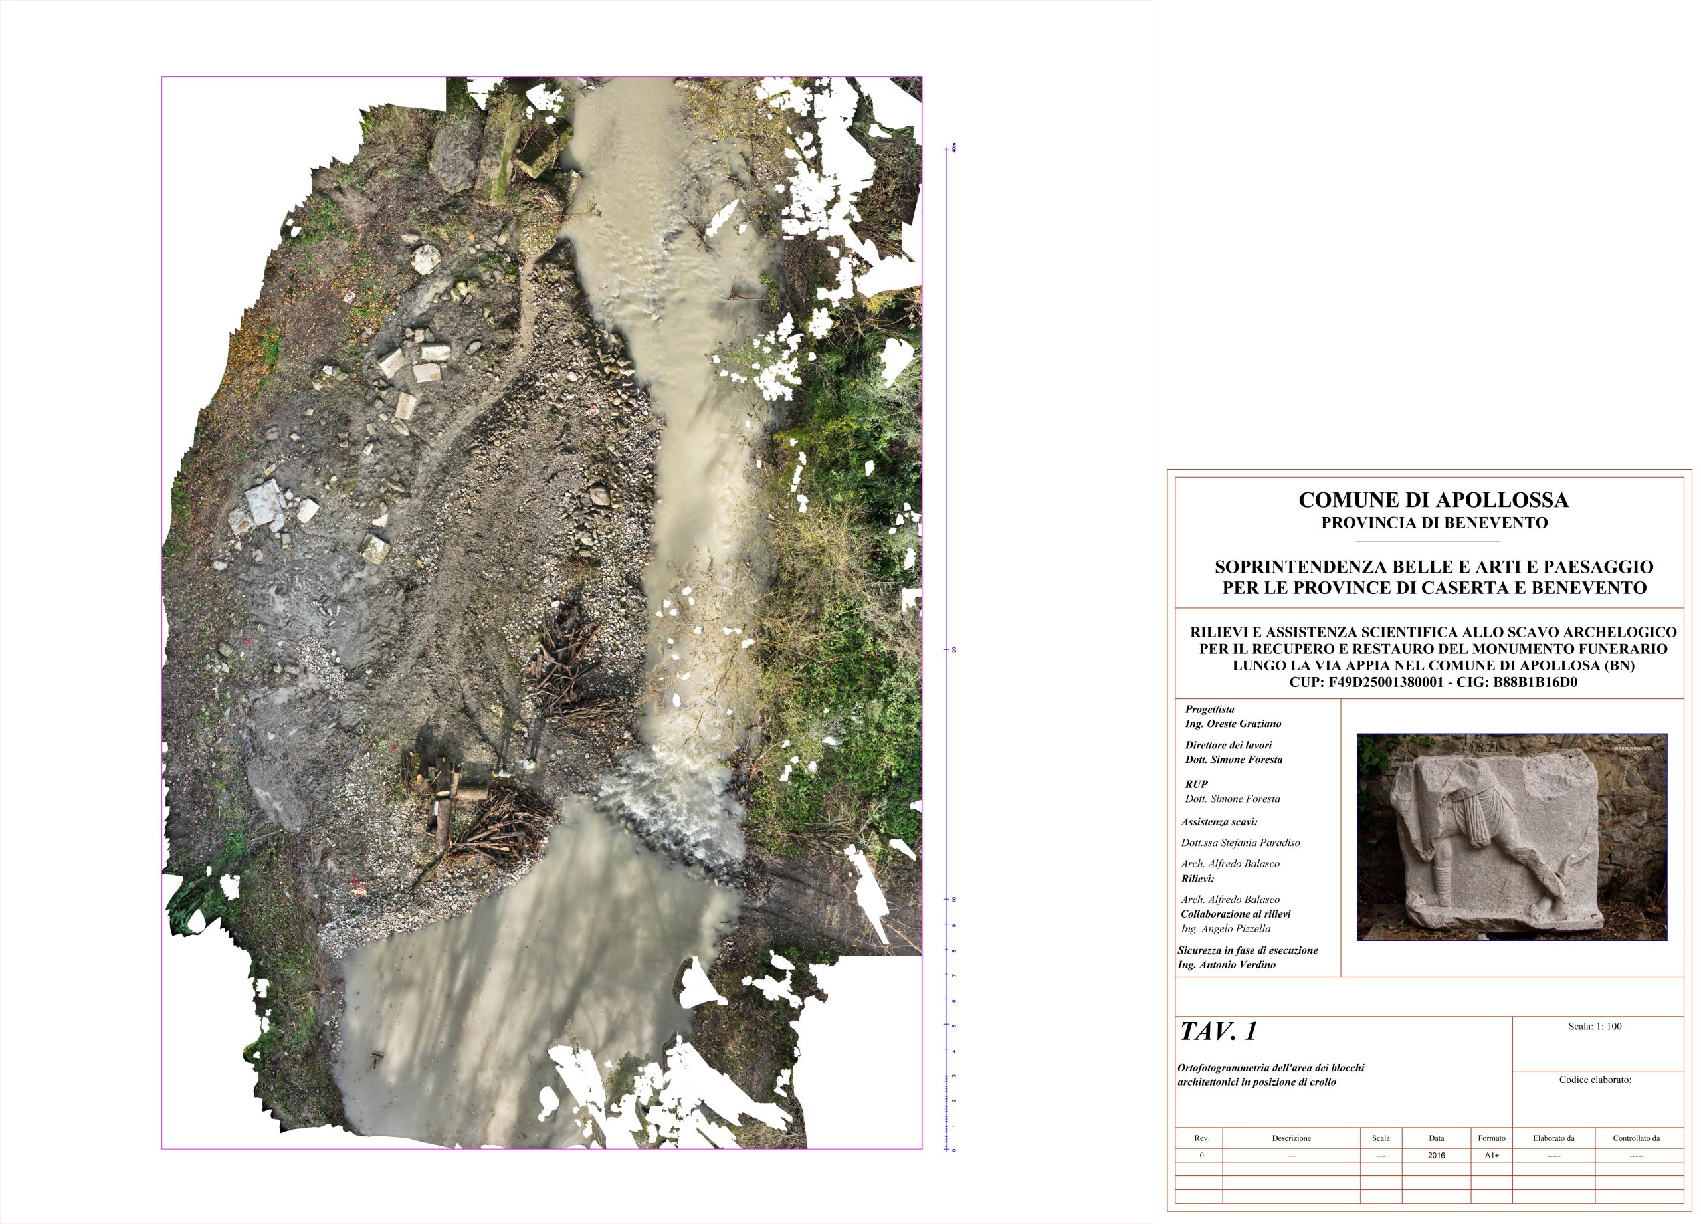
Task: Click the 20 mark on the scale bar
Action: (953, 649)
